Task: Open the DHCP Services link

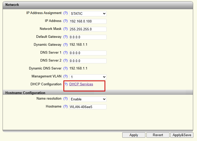Action: pyautogui.click(x=81, y=84)
